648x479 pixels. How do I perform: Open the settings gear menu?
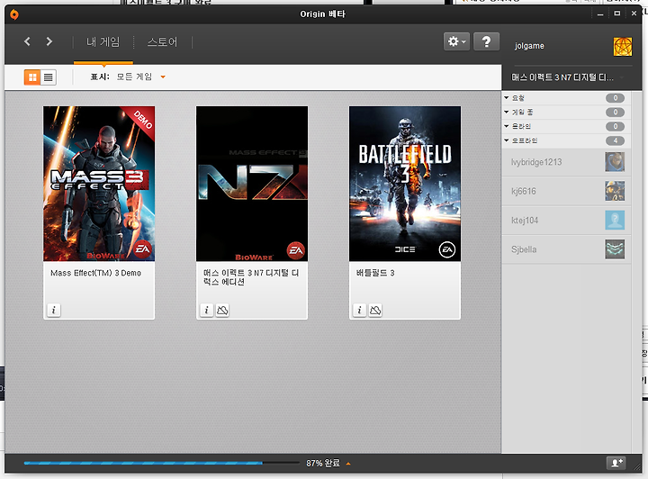tap(456, 41)
